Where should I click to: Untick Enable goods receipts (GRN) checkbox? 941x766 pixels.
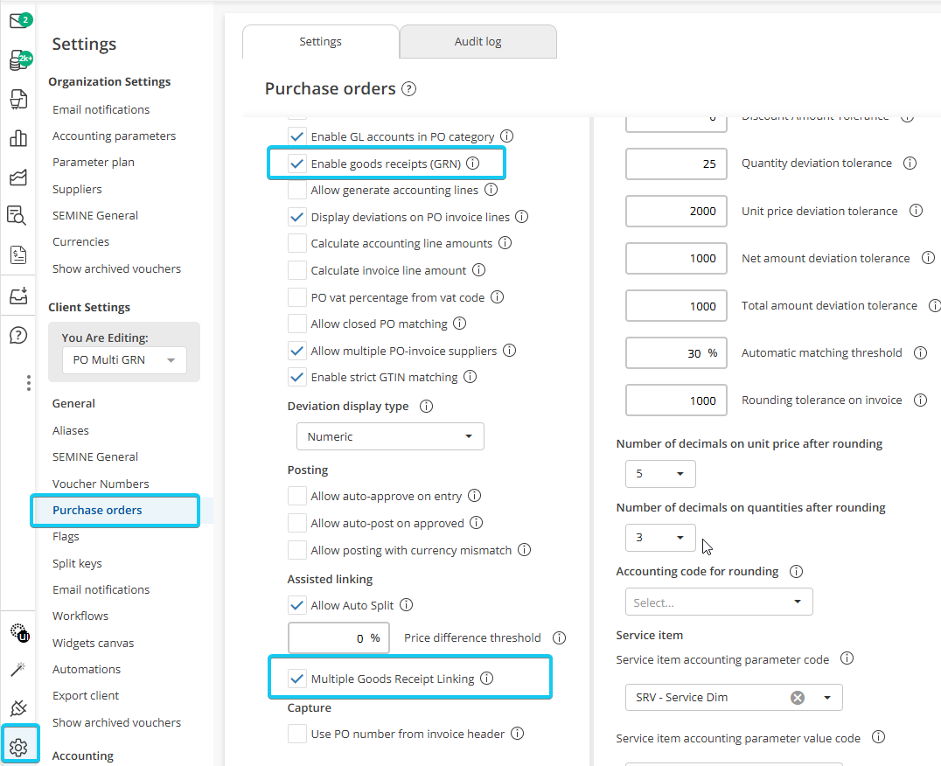(297, 164)
